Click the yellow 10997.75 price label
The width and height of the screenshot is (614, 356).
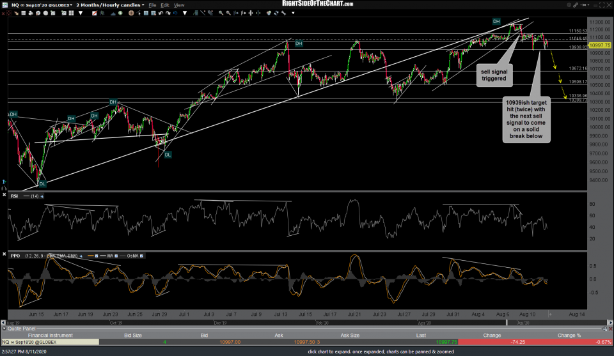[600, 45]
